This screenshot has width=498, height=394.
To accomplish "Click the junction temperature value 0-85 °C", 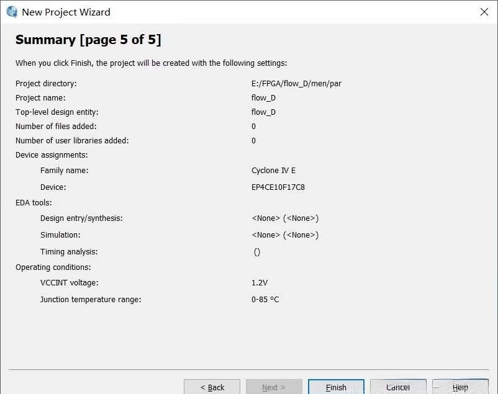I will point(265,300).
